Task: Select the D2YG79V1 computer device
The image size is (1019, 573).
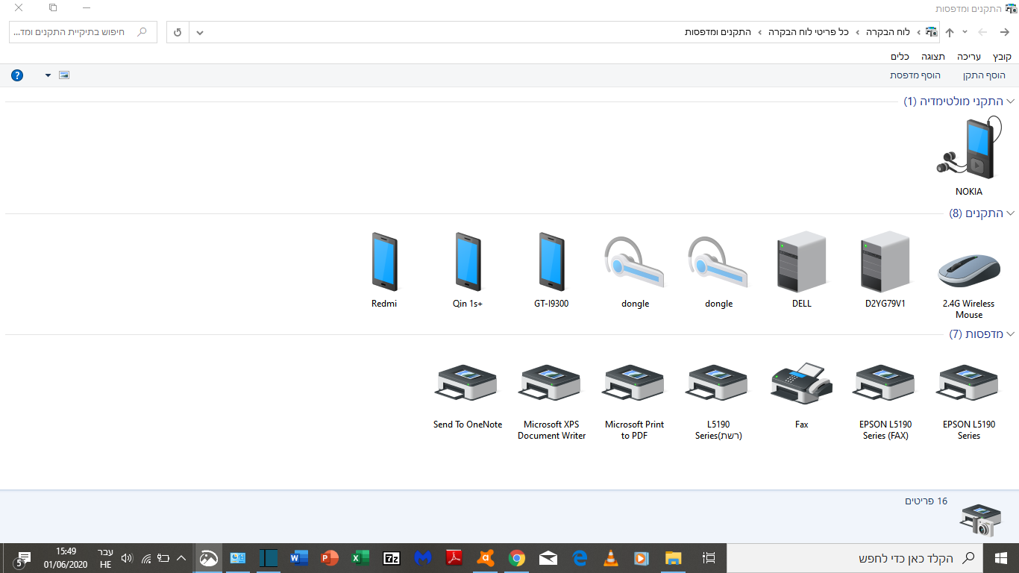Action: tap(885, 270)
